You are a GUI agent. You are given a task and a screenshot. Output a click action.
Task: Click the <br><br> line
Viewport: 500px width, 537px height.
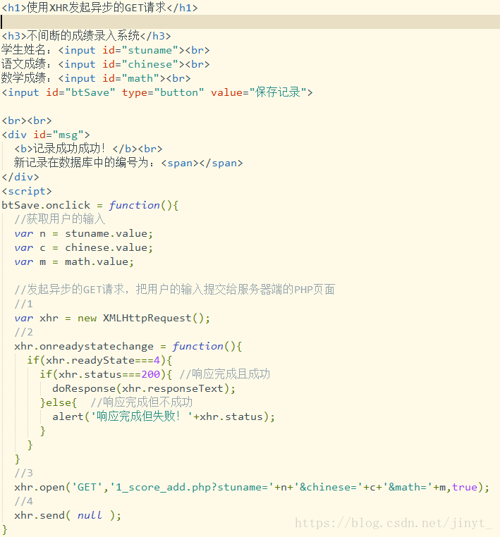pos(27,121)
